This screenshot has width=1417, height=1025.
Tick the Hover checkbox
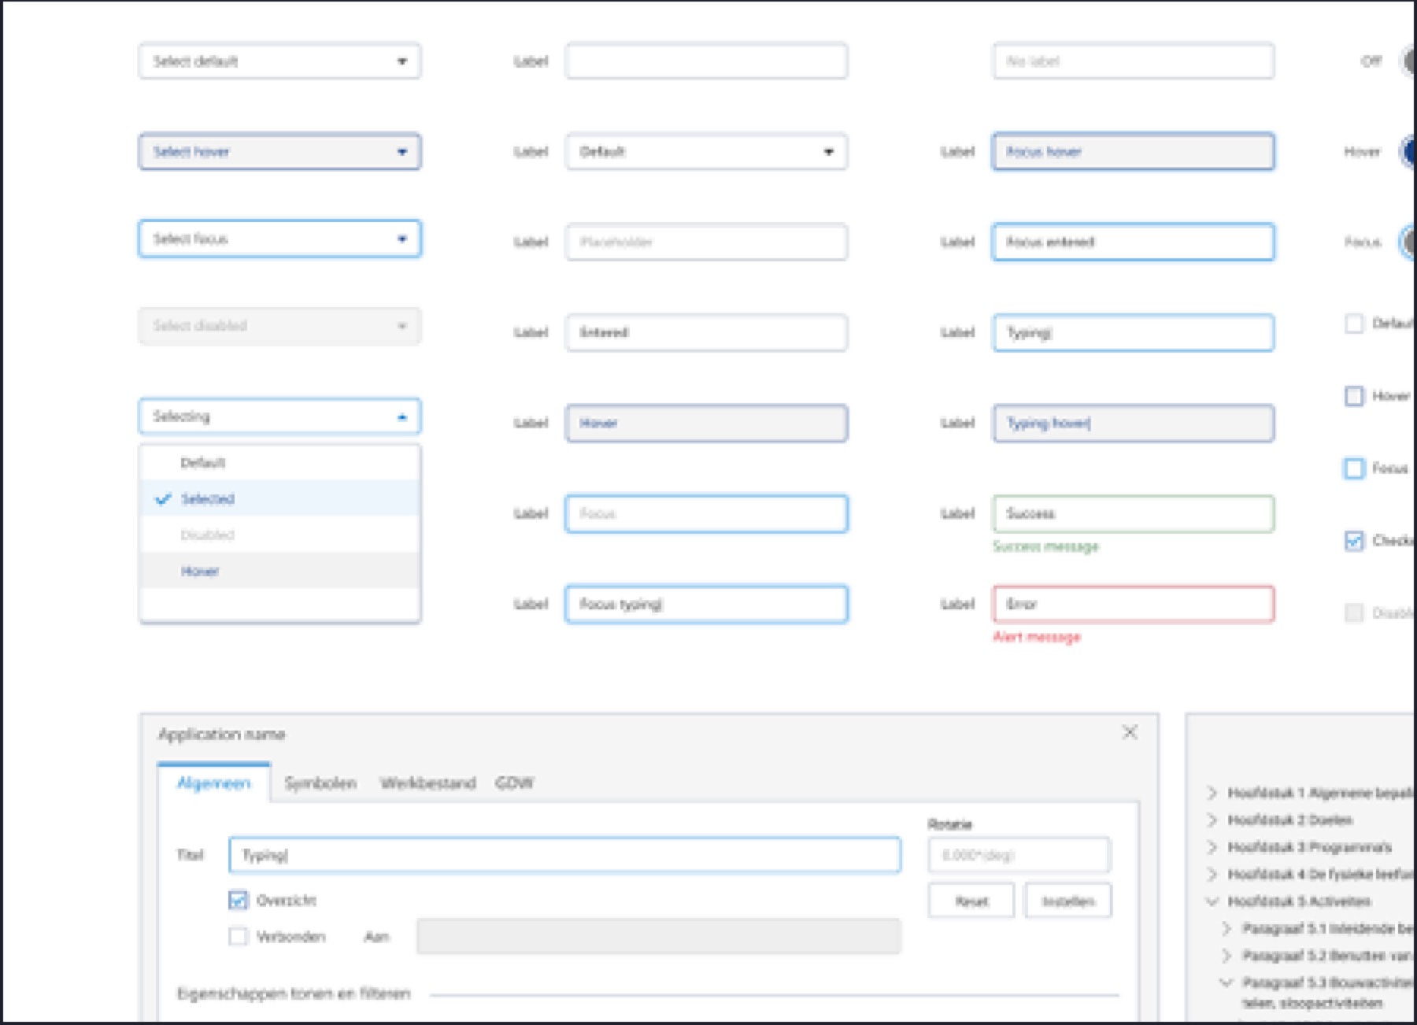click(1354, 396)
